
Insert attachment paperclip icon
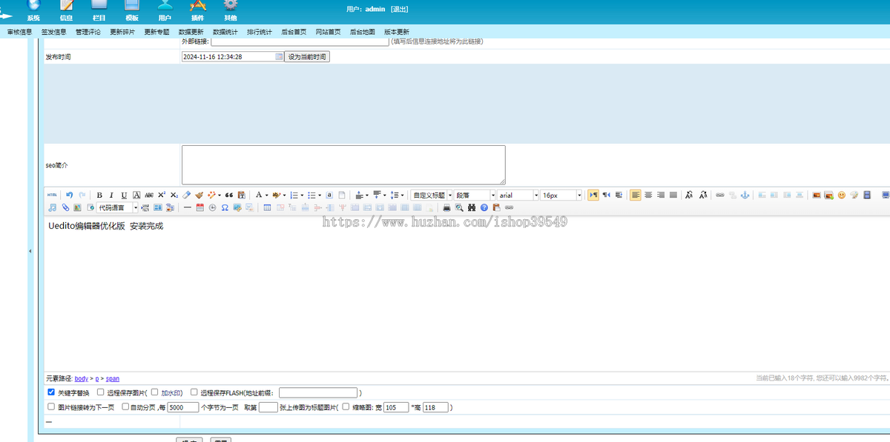pyautogui.click(x=65, y=207)
